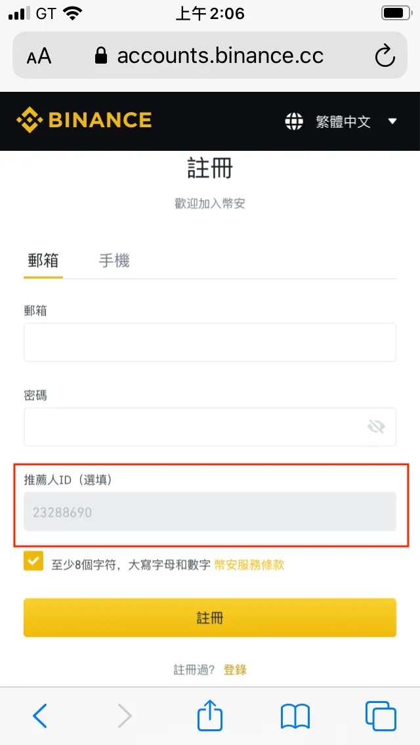Open the language selection chevron
This screenshot has height=745, width=420.
click(x=392, y=121)
